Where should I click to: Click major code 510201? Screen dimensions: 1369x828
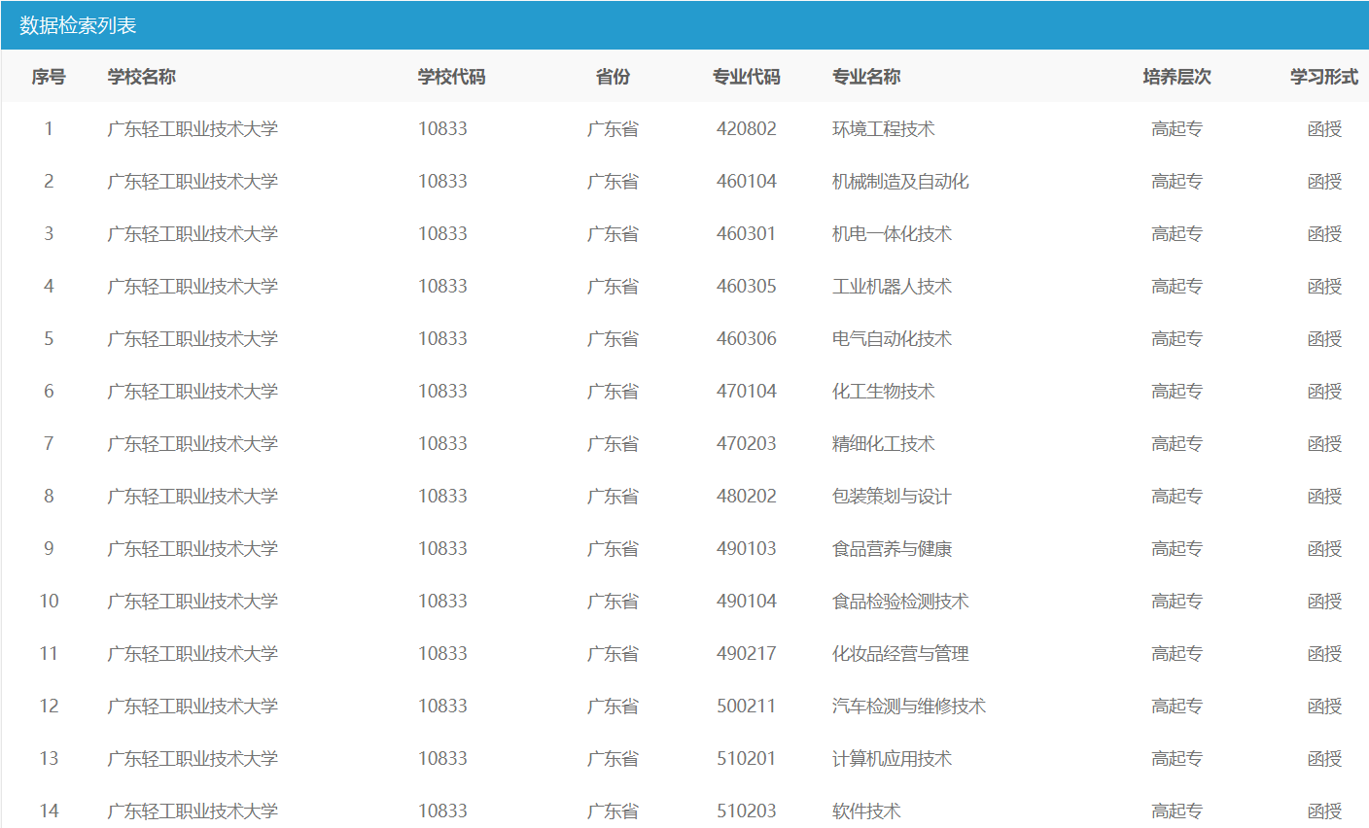[x=747, y=759]
